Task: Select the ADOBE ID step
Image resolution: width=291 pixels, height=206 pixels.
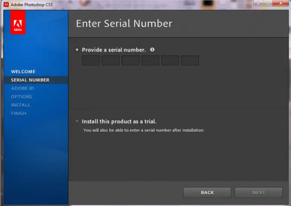Action: 22,88
